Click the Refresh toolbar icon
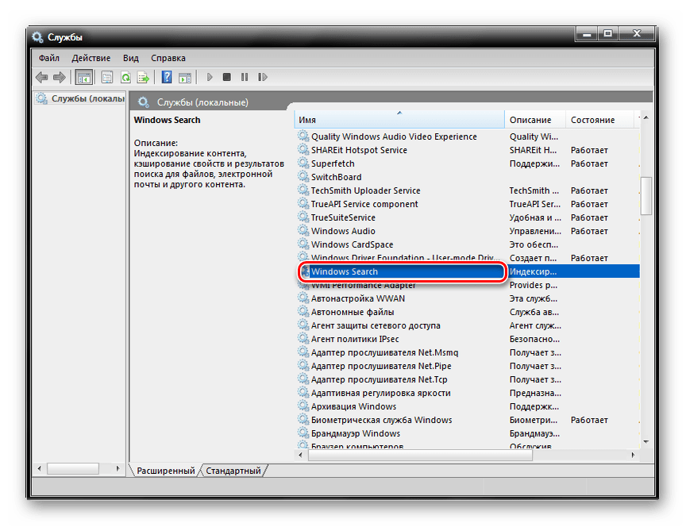 [x=125, y=78]
